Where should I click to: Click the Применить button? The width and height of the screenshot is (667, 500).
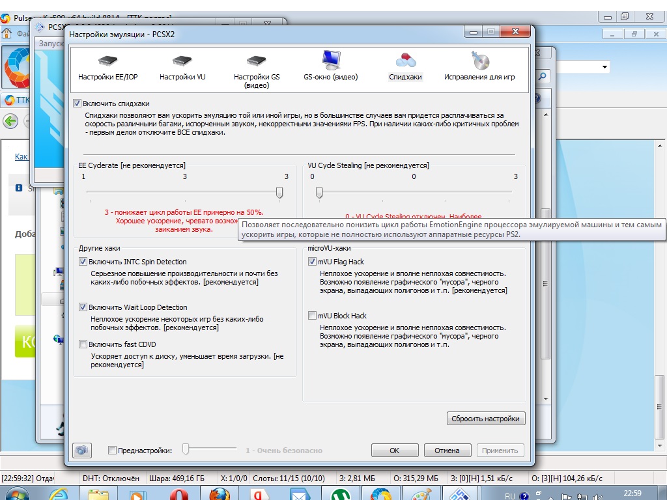click(x=500, y=451)
